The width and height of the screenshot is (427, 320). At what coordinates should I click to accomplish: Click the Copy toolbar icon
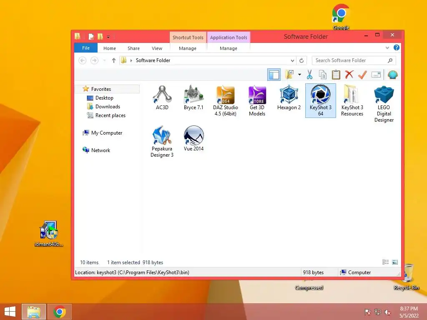point(323,75)
